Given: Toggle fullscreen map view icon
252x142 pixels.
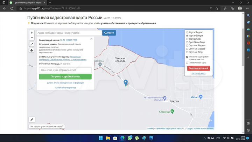Looking at the screenshot, I should coord(31,44).
